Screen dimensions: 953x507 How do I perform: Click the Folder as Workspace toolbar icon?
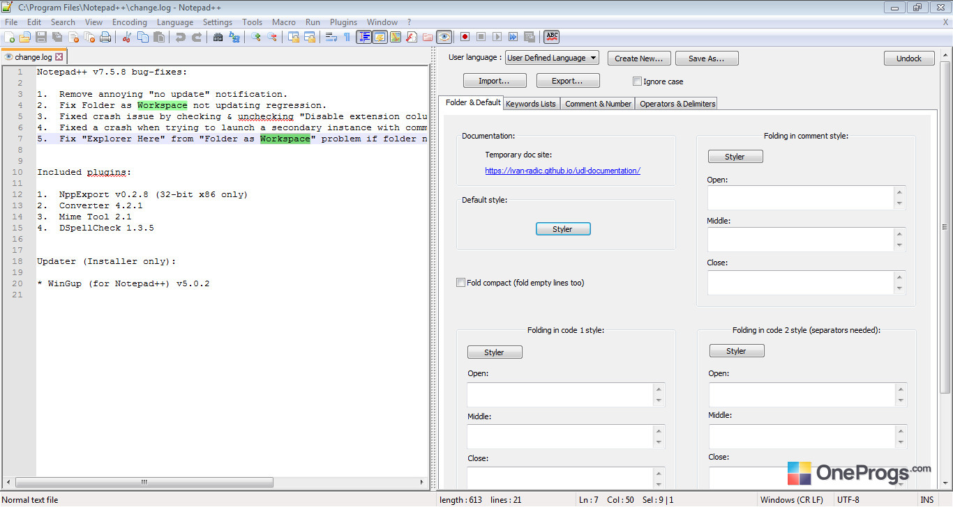coord(427,37)
